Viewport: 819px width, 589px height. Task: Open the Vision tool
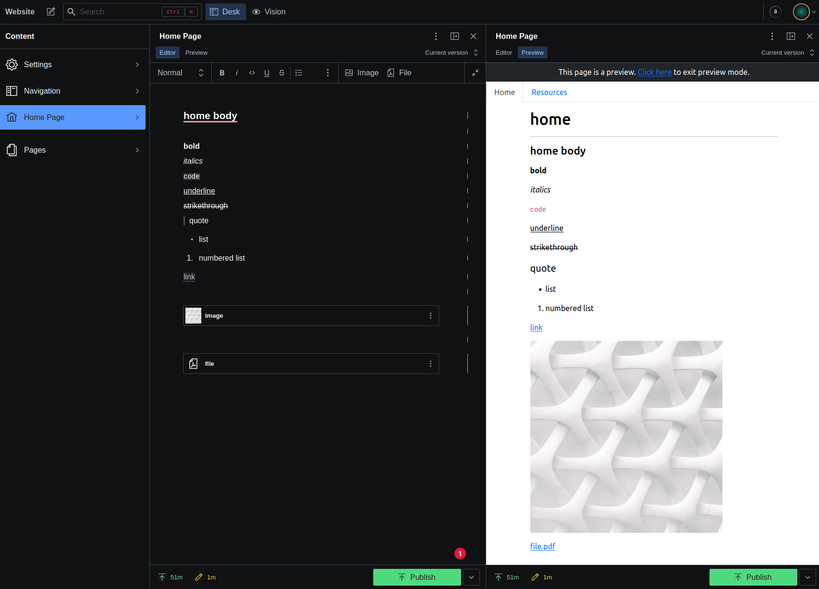pyautogui.click(x=269, y=12)
